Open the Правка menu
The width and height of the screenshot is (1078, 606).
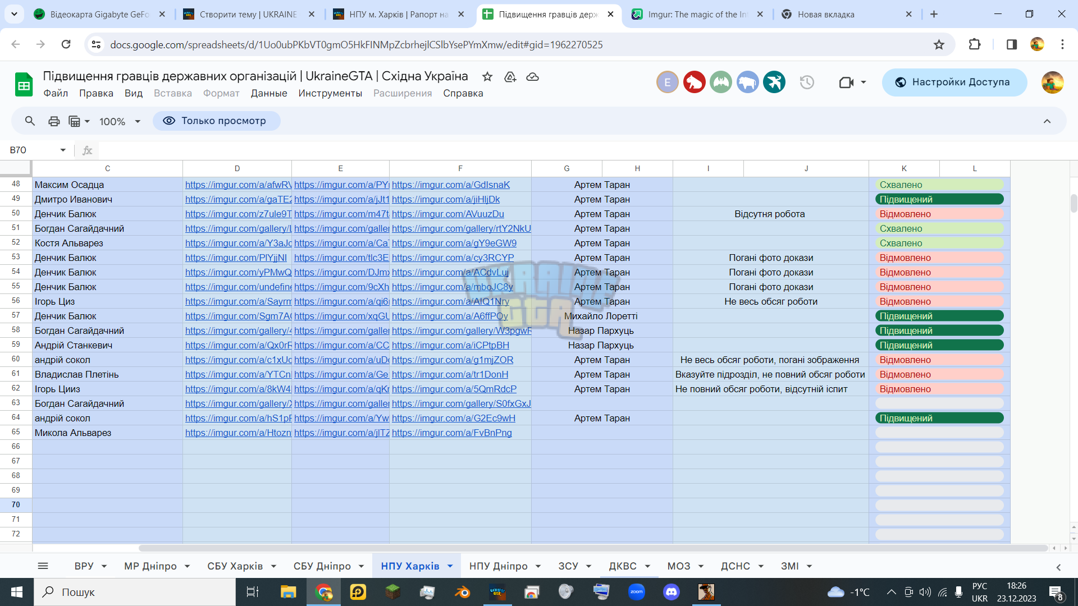point(96,93)
